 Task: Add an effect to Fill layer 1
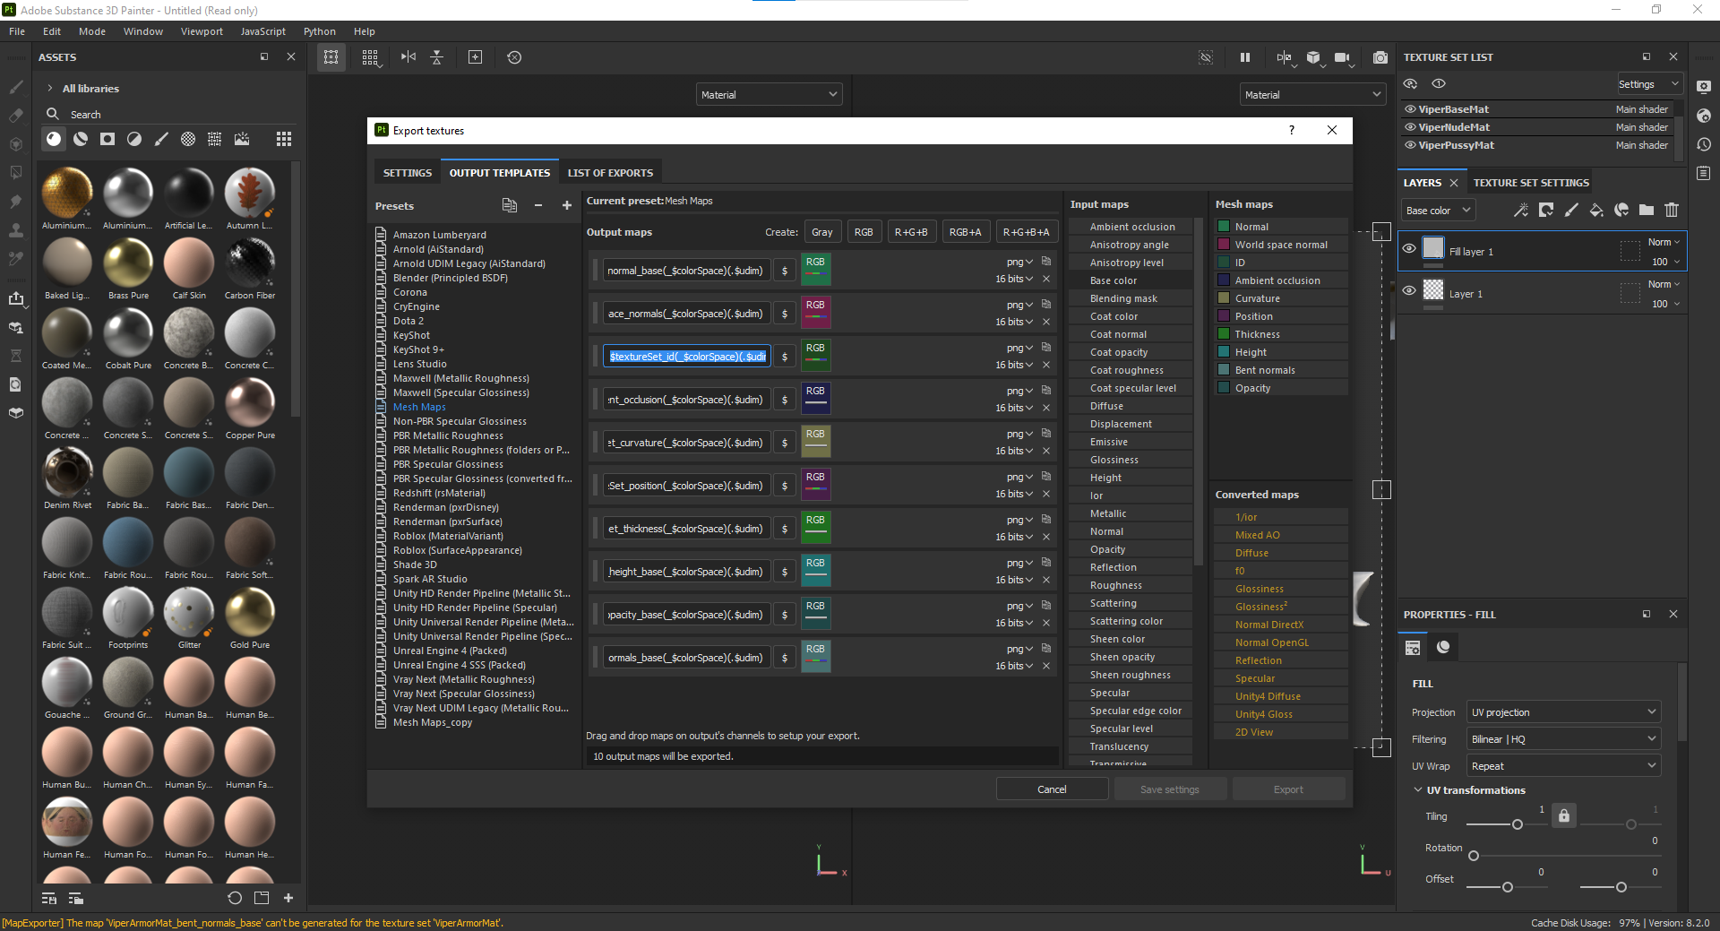1520,210
